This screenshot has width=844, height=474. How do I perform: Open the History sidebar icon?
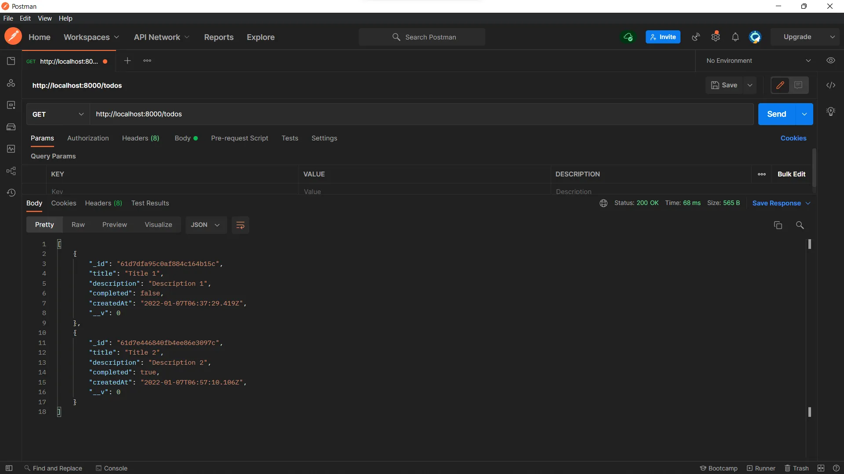(11, 193)
